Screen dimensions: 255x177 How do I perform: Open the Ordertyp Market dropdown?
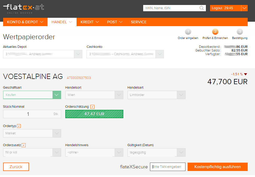(32, 133)
